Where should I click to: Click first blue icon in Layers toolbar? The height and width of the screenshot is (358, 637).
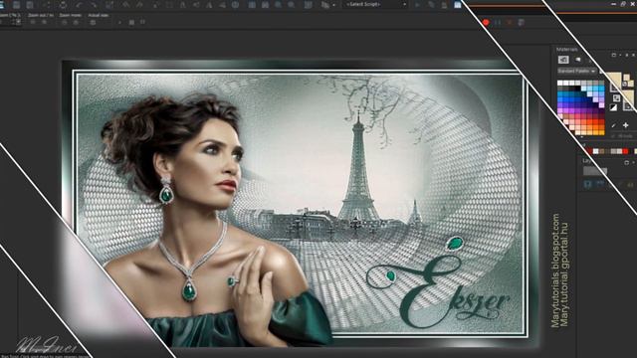click(x=587, y=185)
